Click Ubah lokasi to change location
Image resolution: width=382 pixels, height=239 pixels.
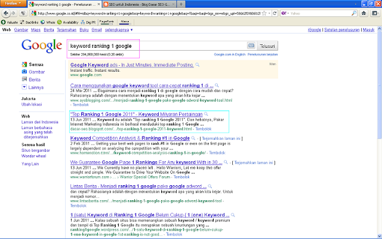[x=32, y=105]
